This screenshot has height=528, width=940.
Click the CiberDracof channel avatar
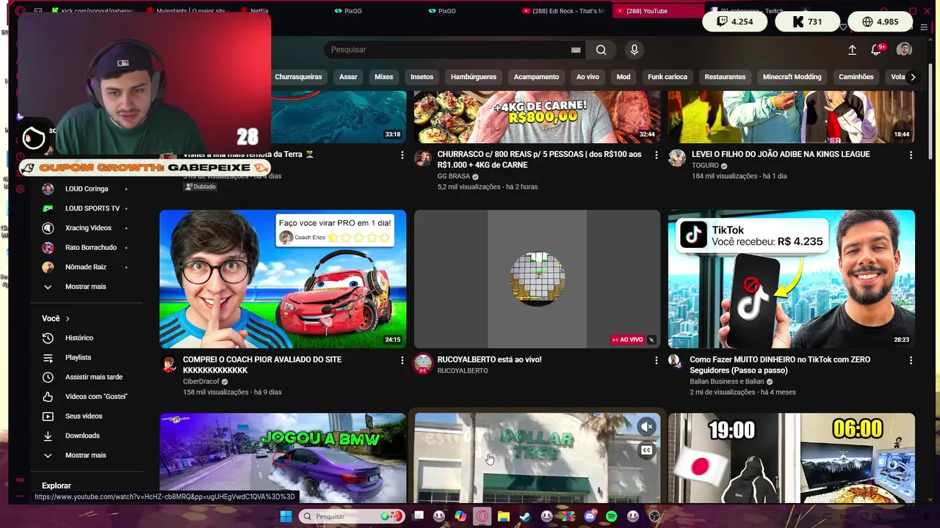[x=169, y=364]
